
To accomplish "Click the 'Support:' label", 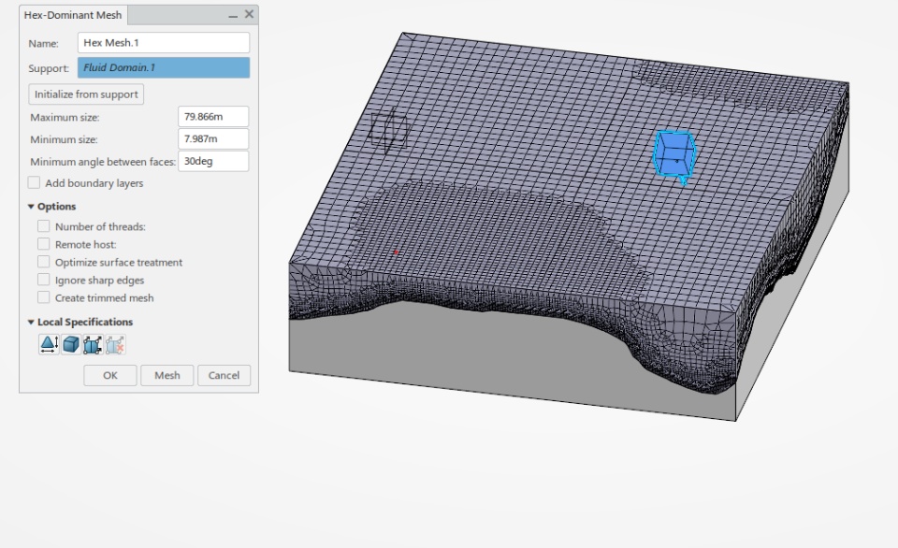I will 49,68.
